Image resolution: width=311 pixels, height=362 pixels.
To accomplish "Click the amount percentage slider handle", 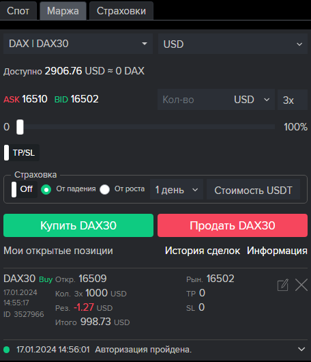I will point(20,127).
